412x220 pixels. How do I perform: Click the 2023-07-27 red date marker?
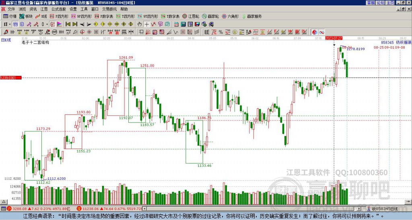334,38
